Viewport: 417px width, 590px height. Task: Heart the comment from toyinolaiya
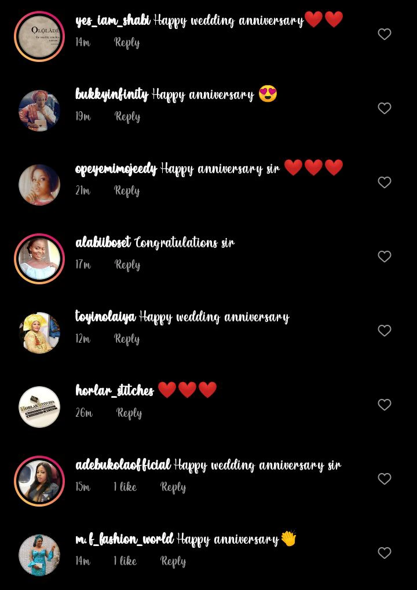point(384,331)
